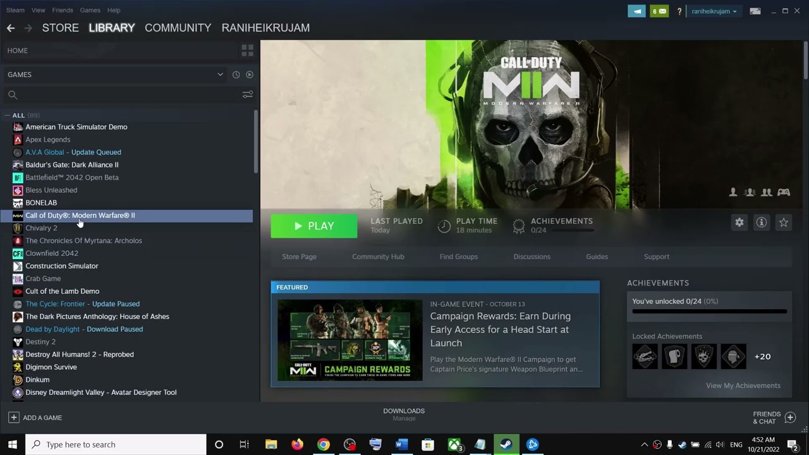Open the raniheikrujam account dropdown
The width and height of the screenshot is (809, 455).
click(714, 11)
